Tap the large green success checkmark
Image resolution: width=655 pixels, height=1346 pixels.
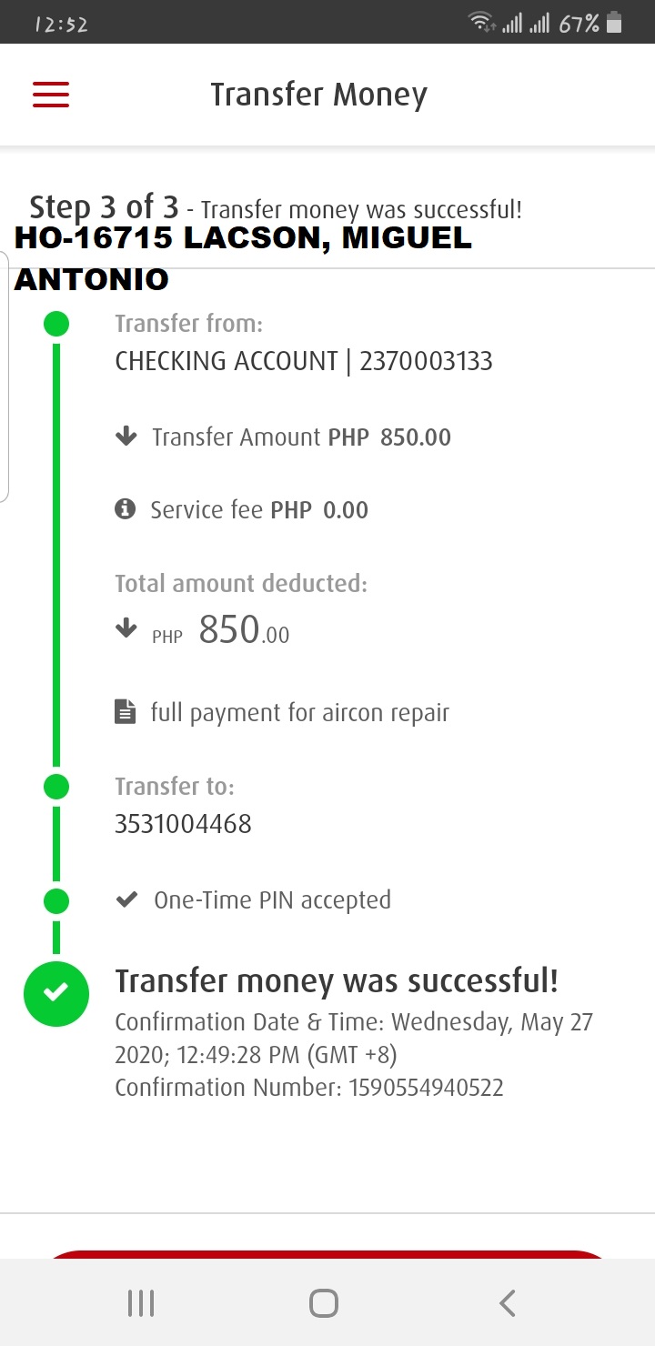(x=56, y=993)
